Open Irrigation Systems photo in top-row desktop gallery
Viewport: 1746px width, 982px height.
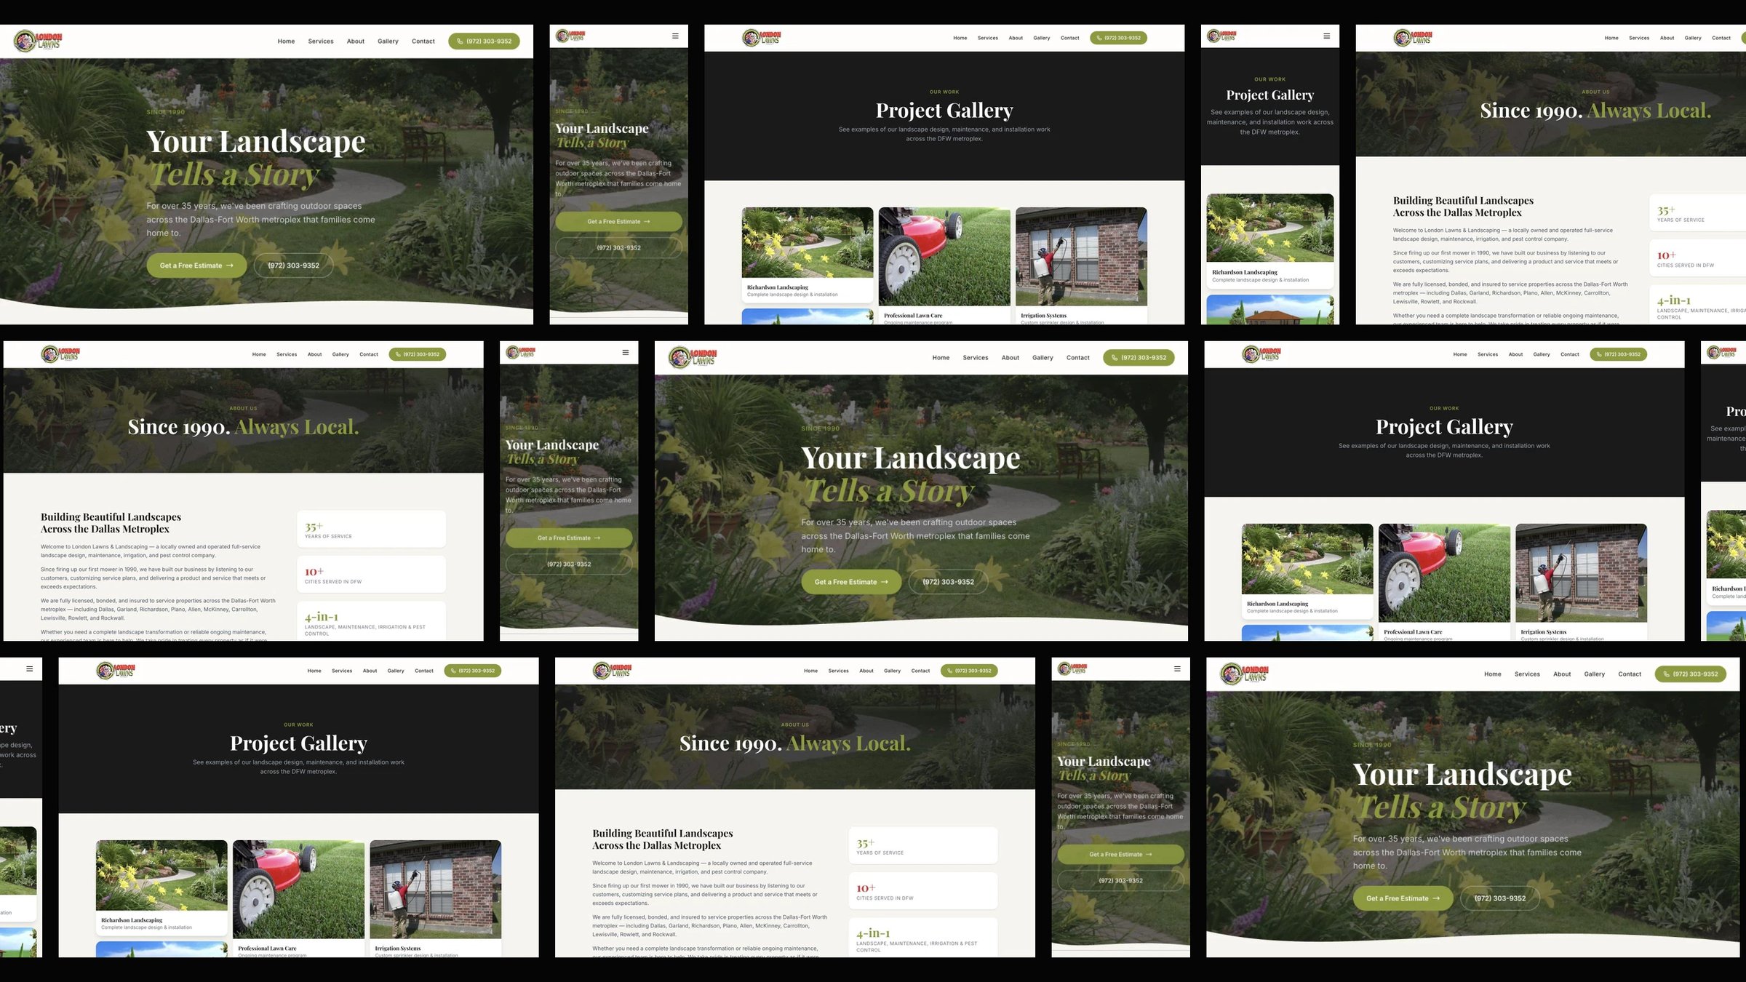point(1081,257)
